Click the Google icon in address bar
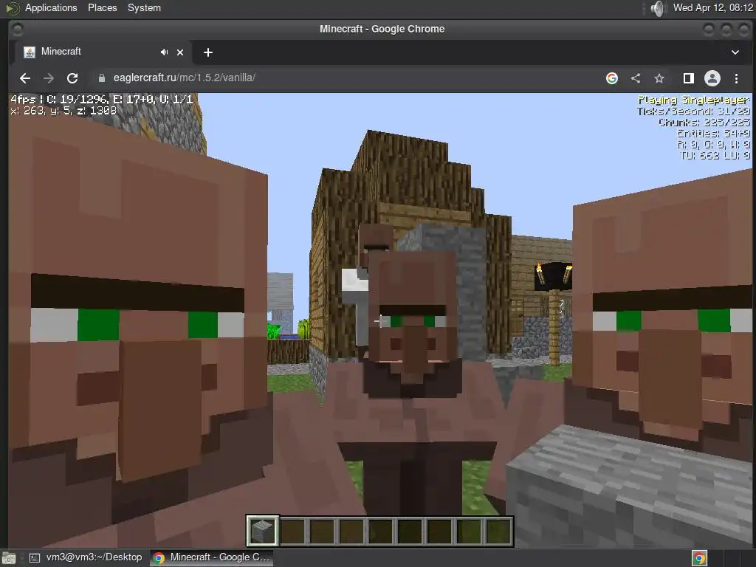Viewport: 756px width, 567px height. pos(612,78)
